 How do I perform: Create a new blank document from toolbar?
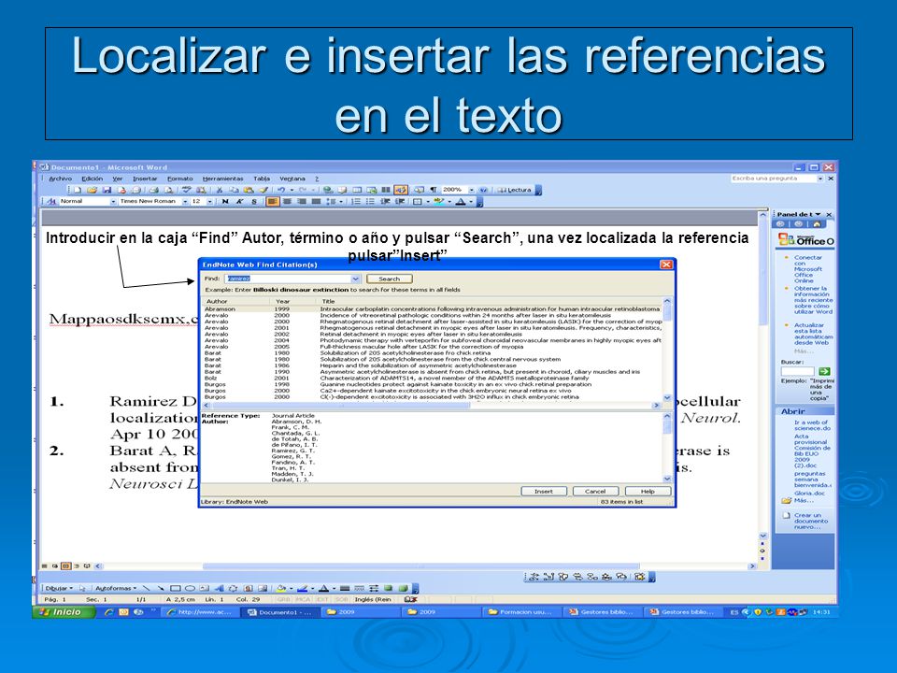pyautogui.click(x=78, y=190)
